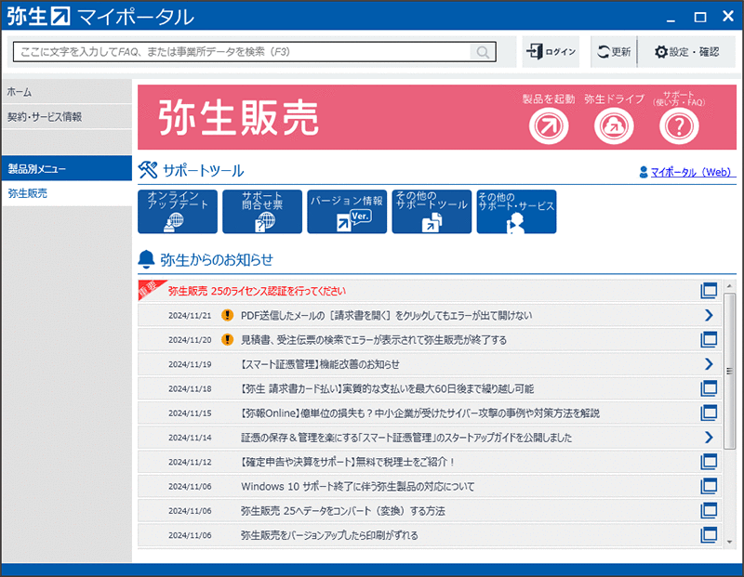Expand arrow on スマート証憑管理 機能改善 notice
Screen dimensions: 744x577
[709, 364]
